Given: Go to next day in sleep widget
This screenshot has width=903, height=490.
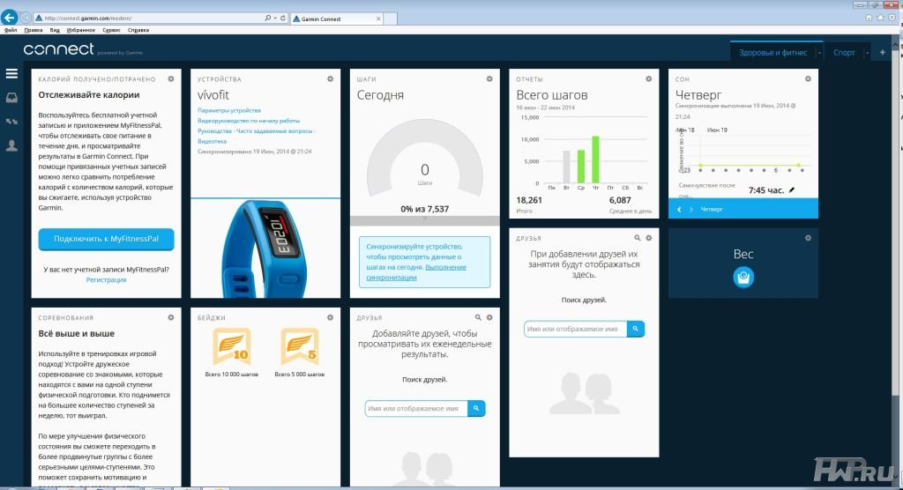Looking at the screenshot, I should coord(691,210).
